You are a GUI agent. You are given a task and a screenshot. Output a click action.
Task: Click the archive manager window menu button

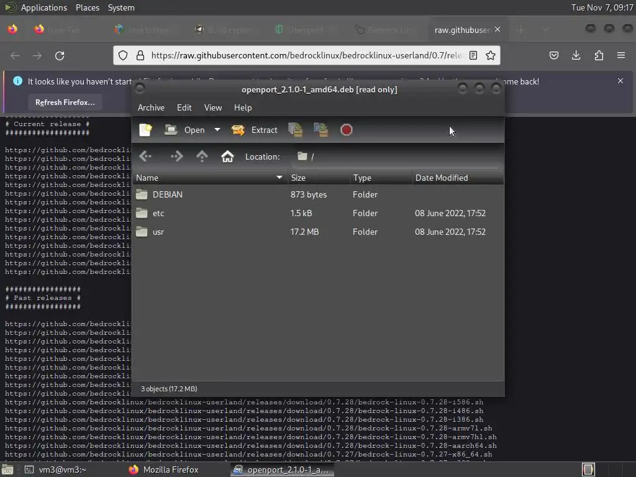[x=140, y=88]
